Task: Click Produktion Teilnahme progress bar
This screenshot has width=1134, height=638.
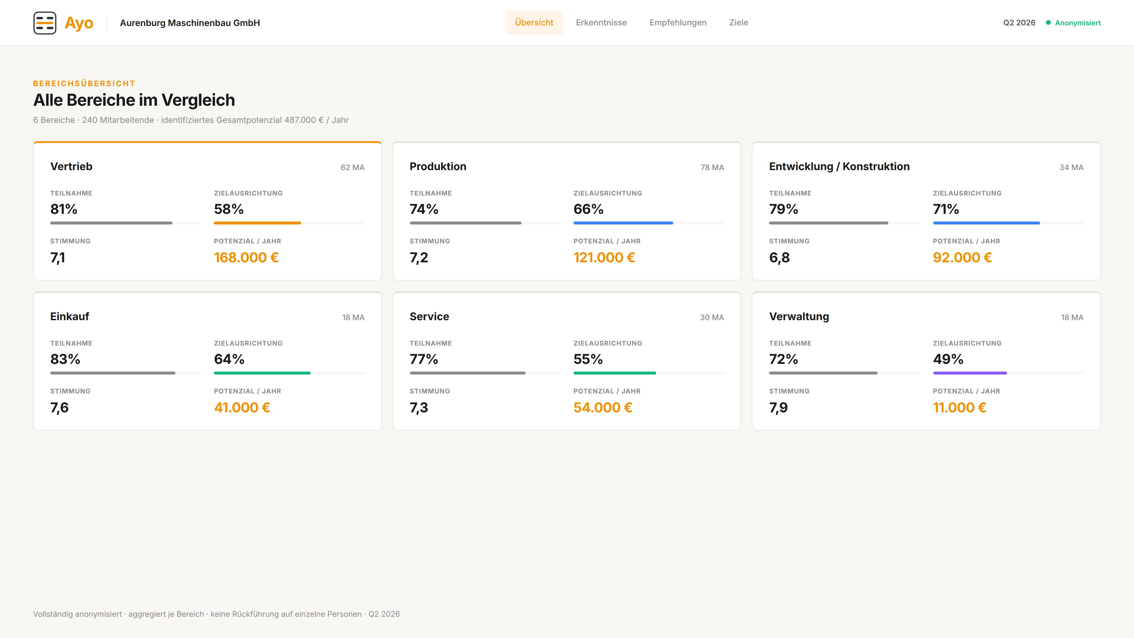Action: click(485, 223)
